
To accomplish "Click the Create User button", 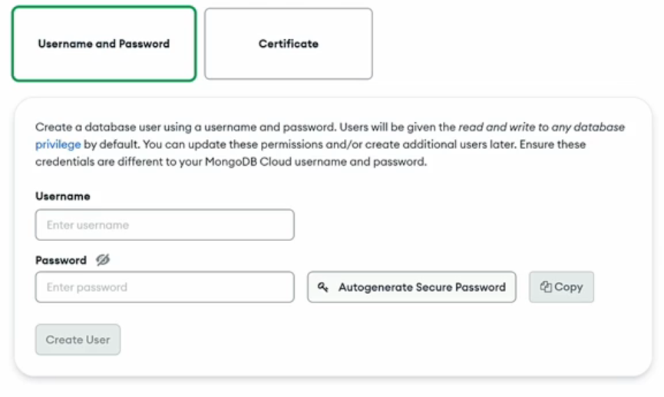I will (x=78, y=340).
